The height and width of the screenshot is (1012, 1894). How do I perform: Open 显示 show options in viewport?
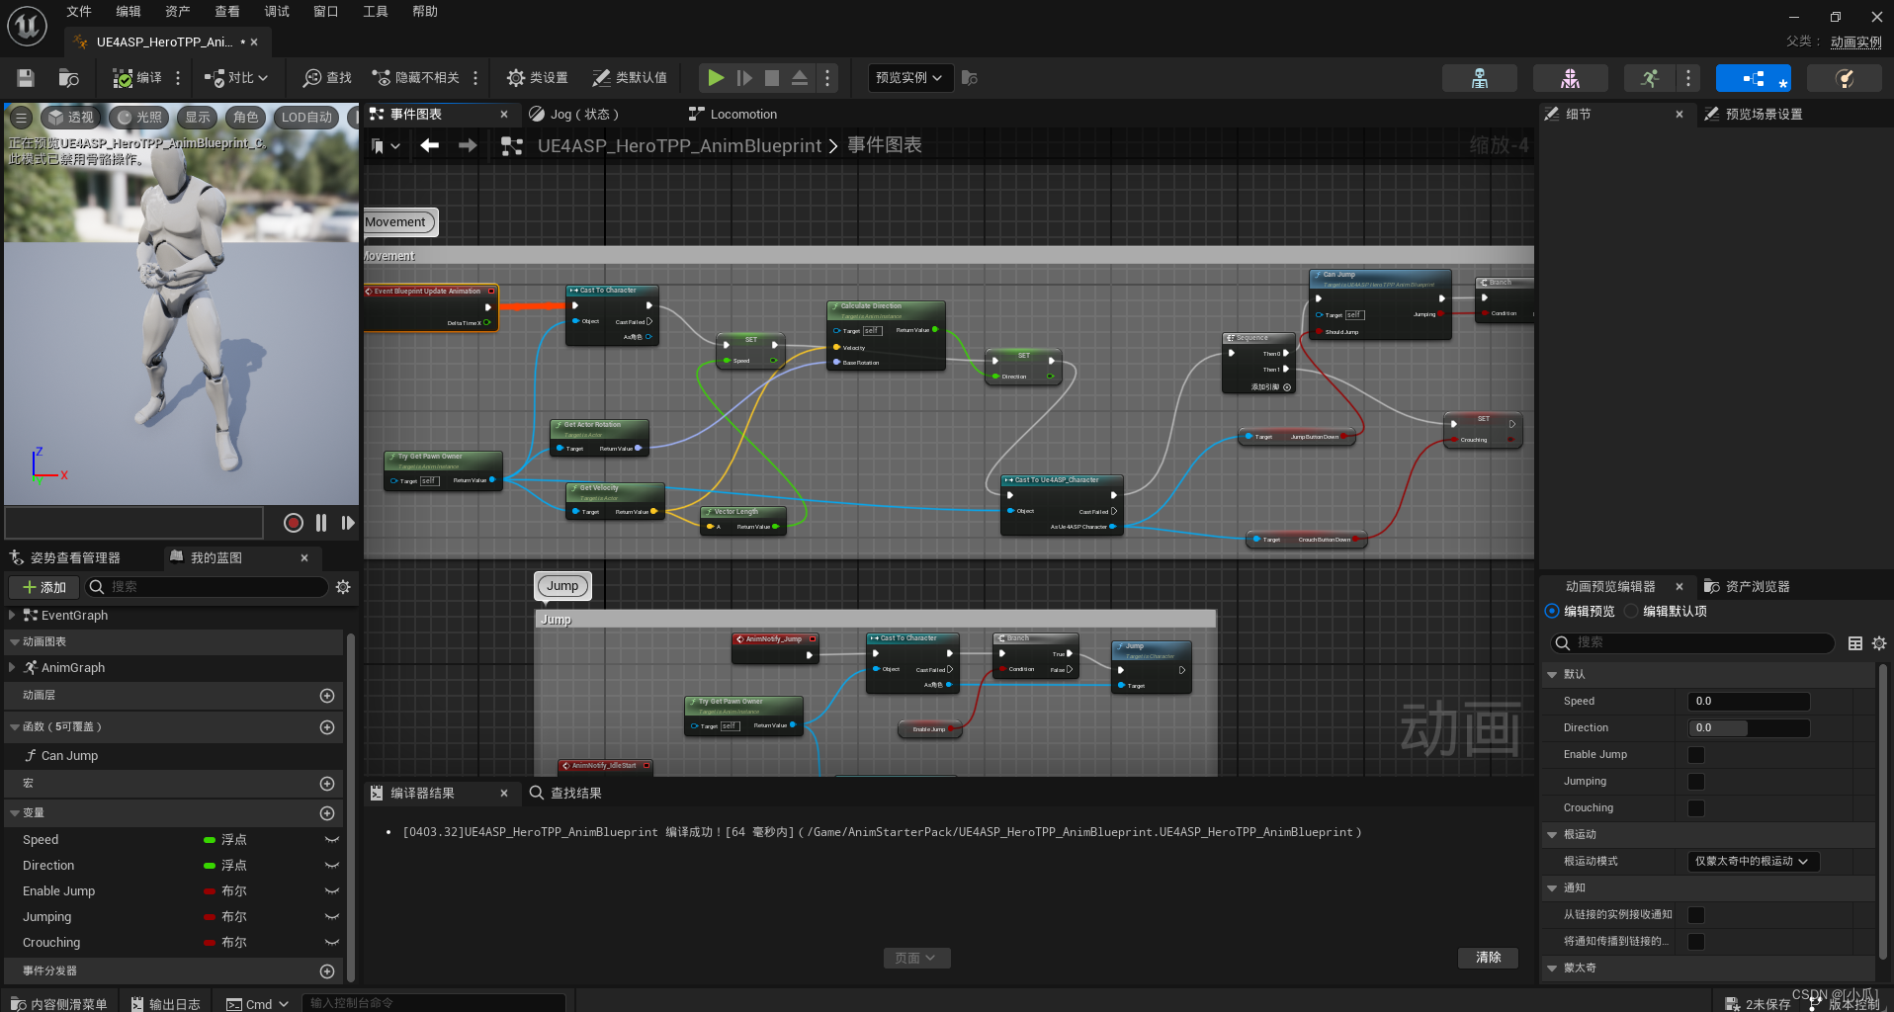pyautogui.click(x=198, y=118)
